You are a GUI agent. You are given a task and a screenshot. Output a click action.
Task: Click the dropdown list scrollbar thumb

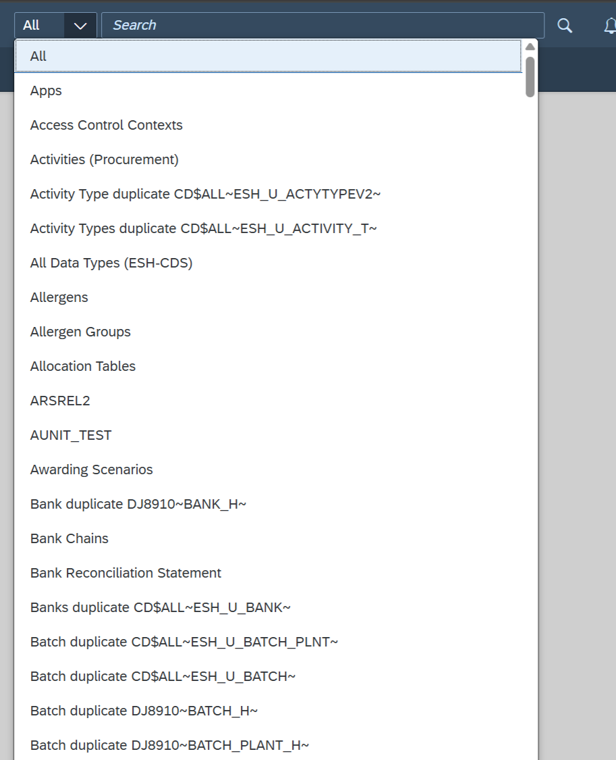pyautogui.click(x=530, y=76)
